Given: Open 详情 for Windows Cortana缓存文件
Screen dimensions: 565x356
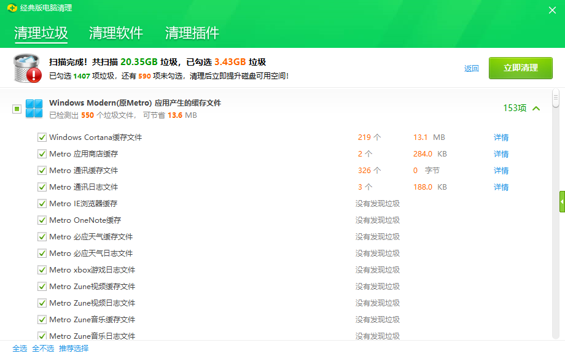Looking at the screenshot, I should point(501,137).
